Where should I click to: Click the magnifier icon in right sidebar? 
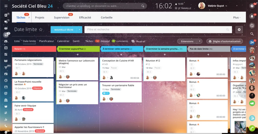[x=252, y=34]
